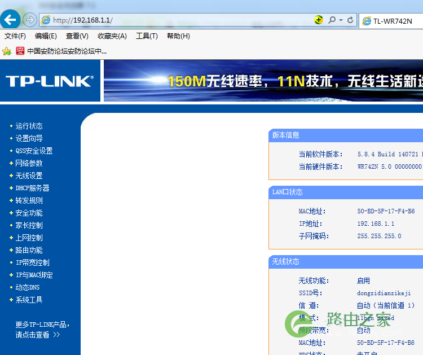Open the QSS安全设置 sidebar item
The image size is (423, 355).
(x=34, y=151)
